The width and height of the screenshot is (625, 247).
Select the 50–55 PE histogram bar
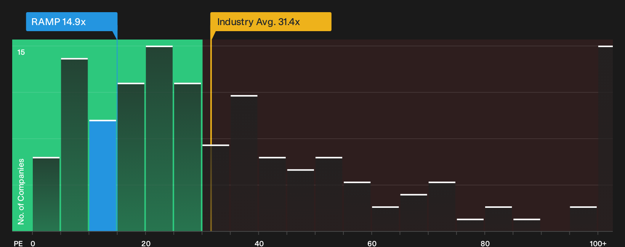point(329,194)
